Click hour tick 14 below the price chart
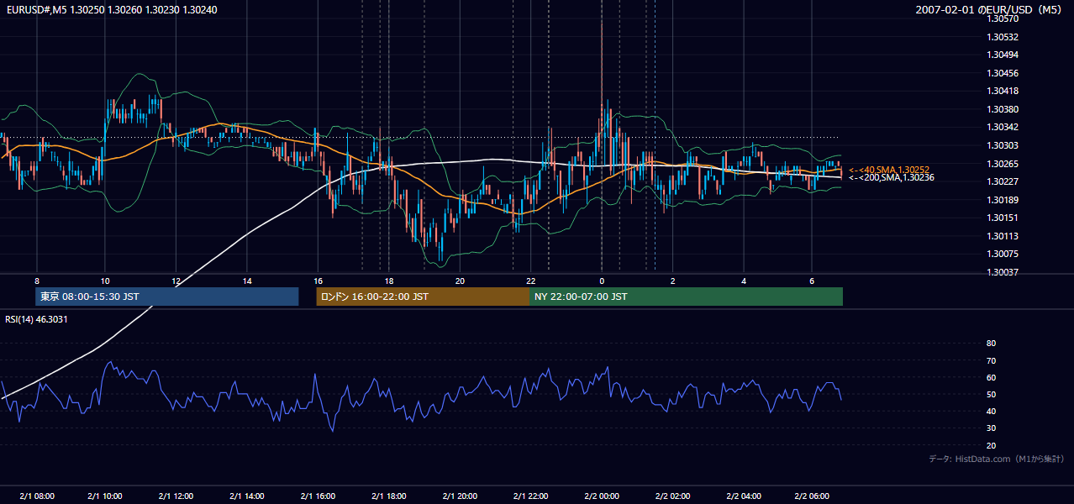The width and height of the screenshot is (1074, 504). point(247,281)
